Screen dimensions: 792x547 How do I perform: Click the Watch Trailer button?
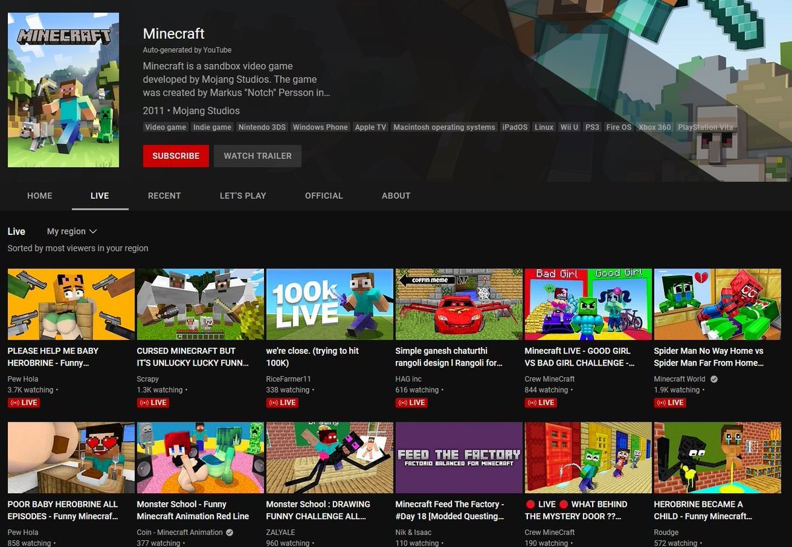pos(257,156)
